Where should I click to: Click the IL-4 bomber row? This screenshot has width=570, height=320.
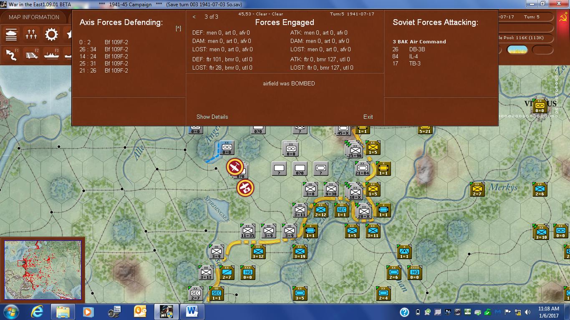point(405,56)
